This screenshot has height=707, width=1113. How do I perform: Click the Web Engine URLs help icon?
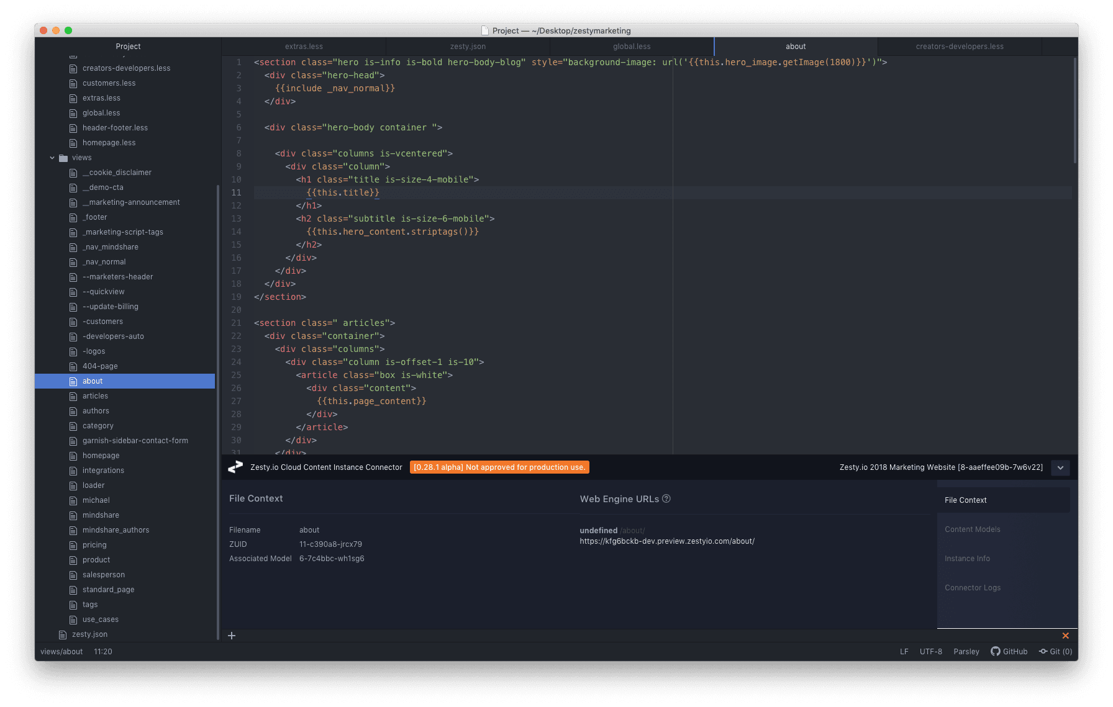(x=666, y=498)
